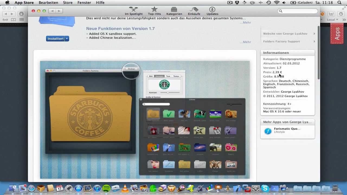Open the Wi-Fi menu bar icon
This screenshot has width=347, height=195.
tap(277, 2)
